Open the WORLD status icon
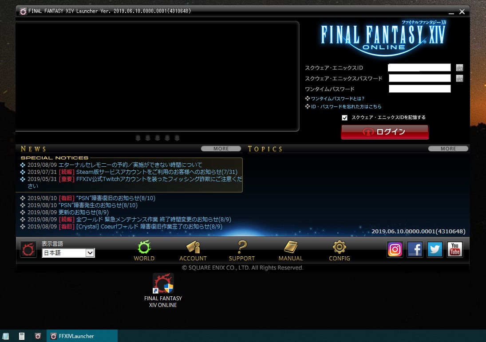The image size is (486, 342). [144, 250]
